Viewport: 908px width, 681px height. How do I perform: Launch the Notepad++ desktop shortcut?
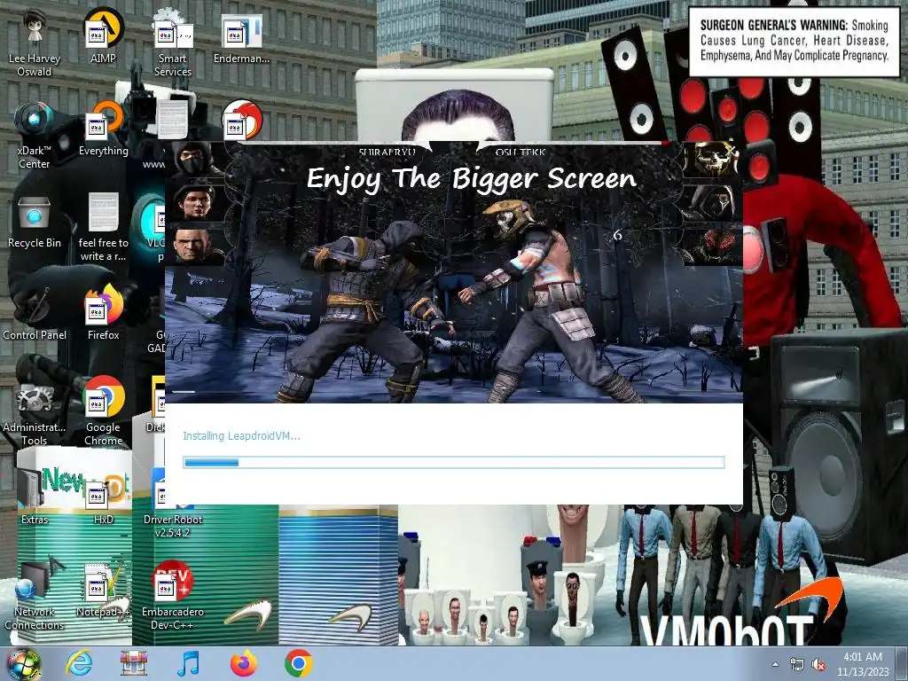point(103,591)
